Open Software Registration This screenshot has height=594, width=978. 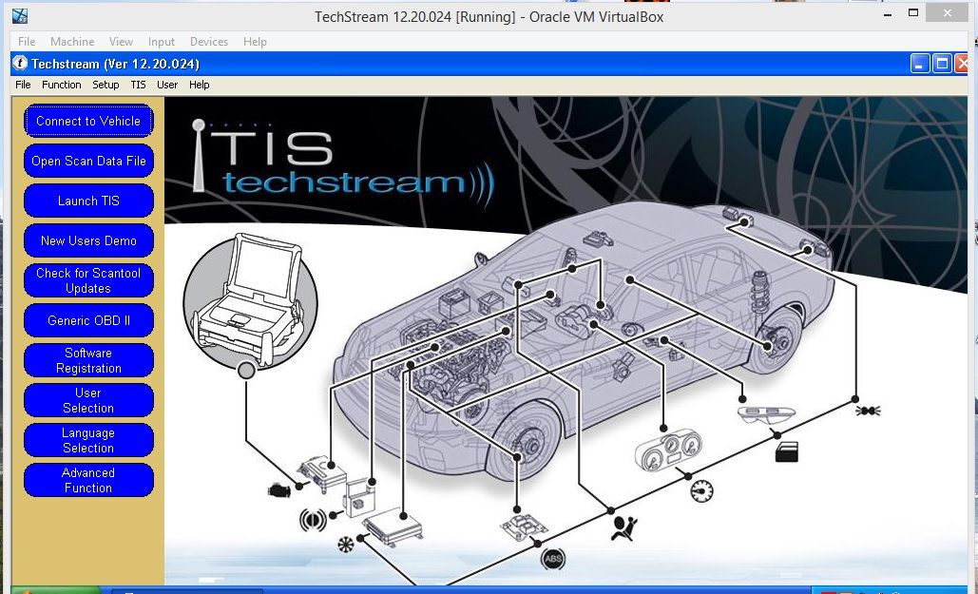click(x=88, y=360)
